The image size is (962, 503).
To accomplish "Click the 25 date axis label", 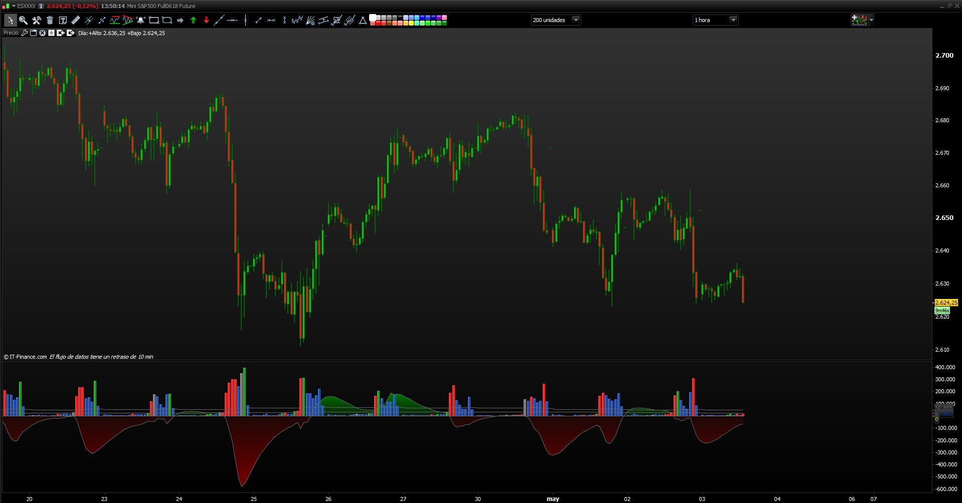I will coord(254,499).
